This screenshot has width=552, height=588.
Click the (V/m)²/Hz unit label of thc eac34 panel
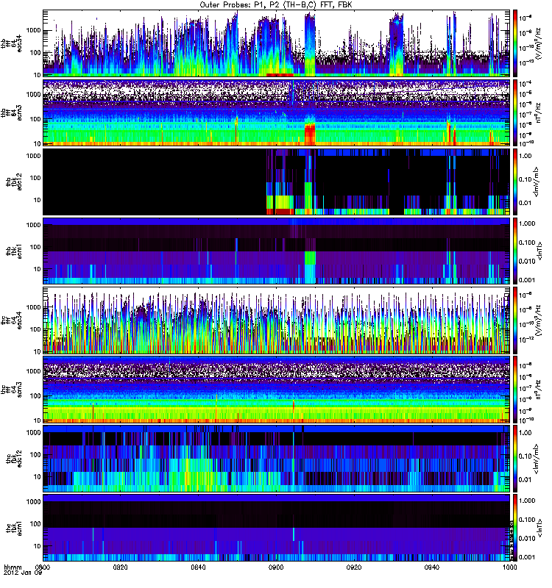(x=538, y=320)
